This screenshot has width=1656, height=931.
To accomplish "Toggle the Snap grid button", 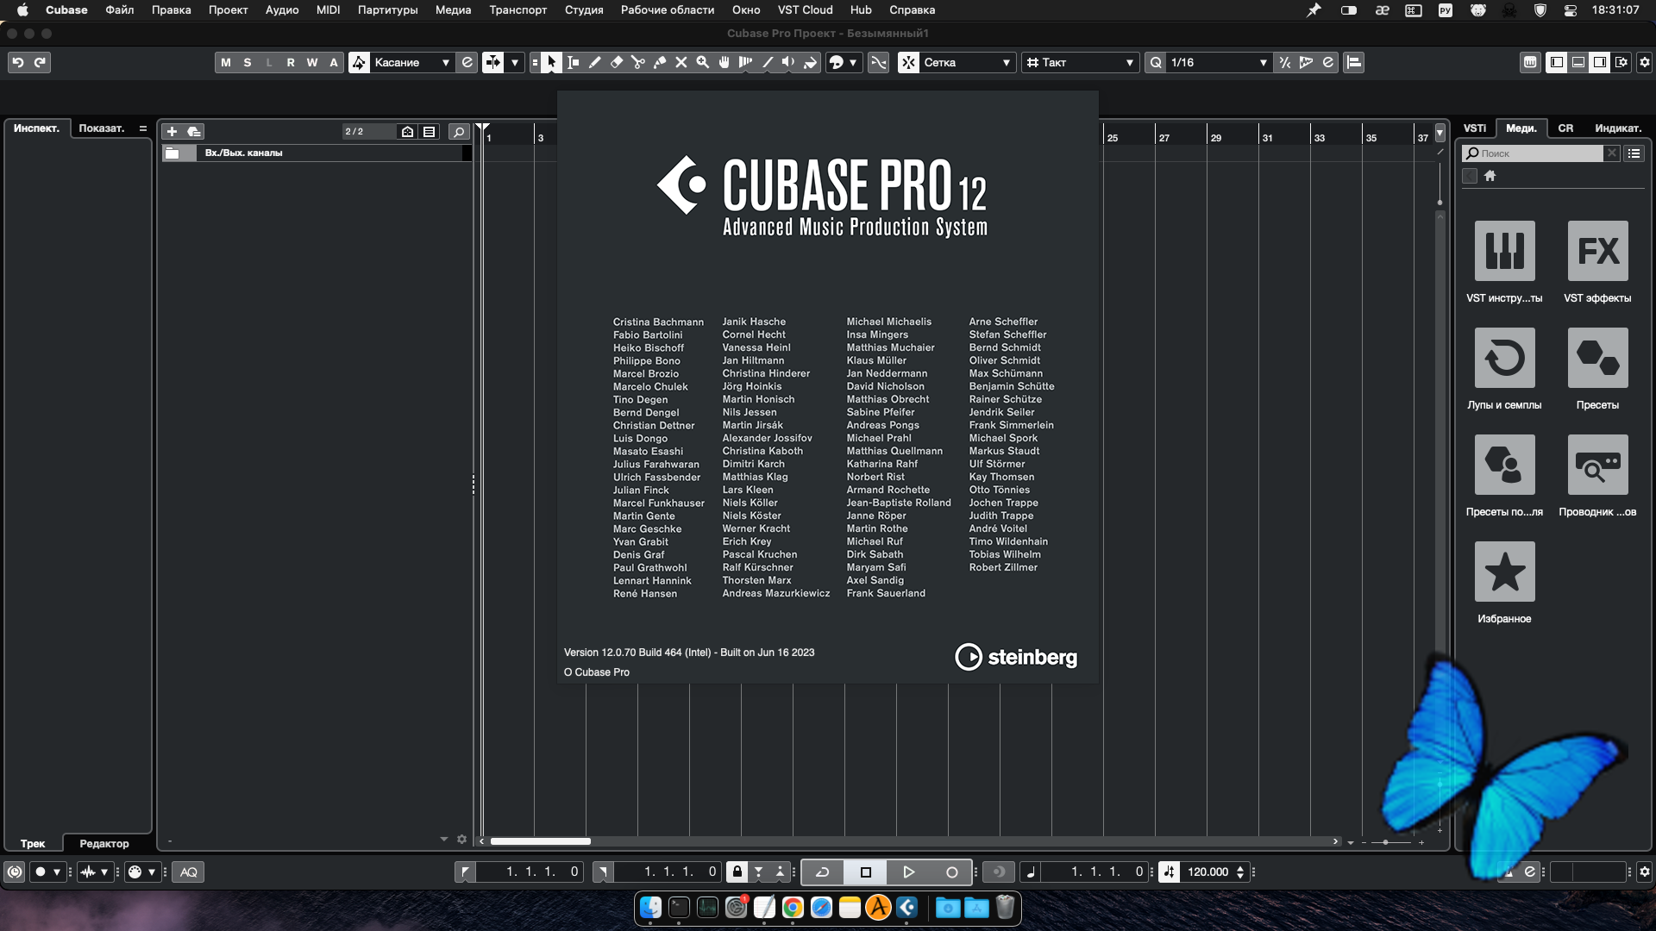I will point(909,62).
